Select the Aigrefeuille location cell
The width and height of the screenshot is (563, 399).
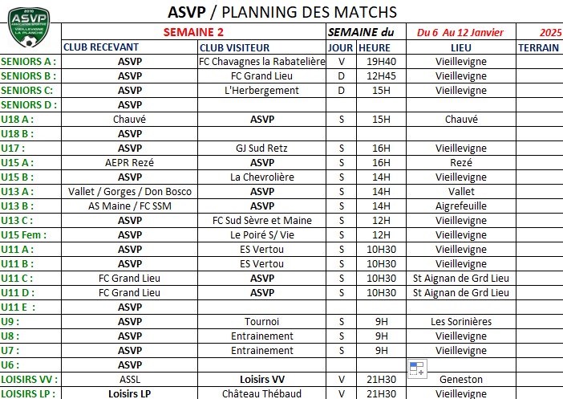click(x=461, y=206)
